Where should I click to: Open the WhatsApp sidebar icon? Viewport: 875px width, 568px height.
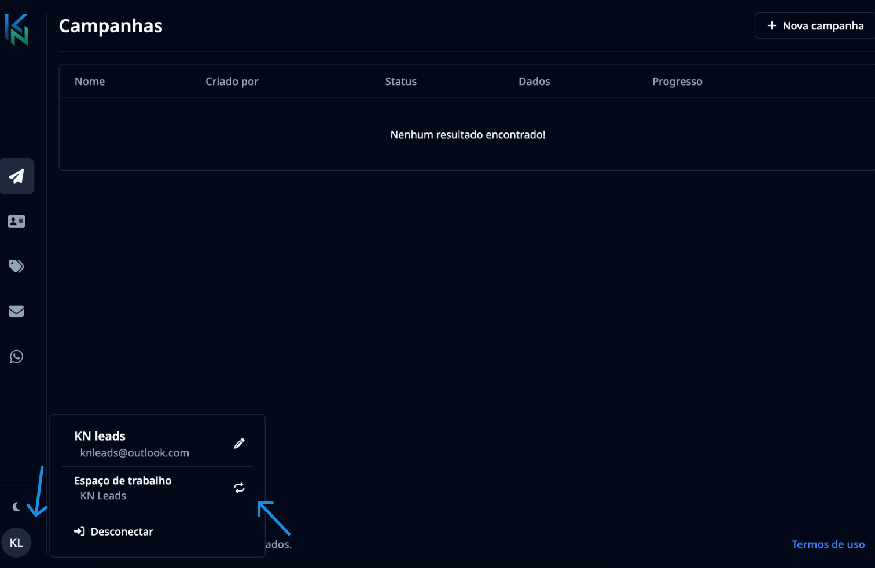[16, 356]
